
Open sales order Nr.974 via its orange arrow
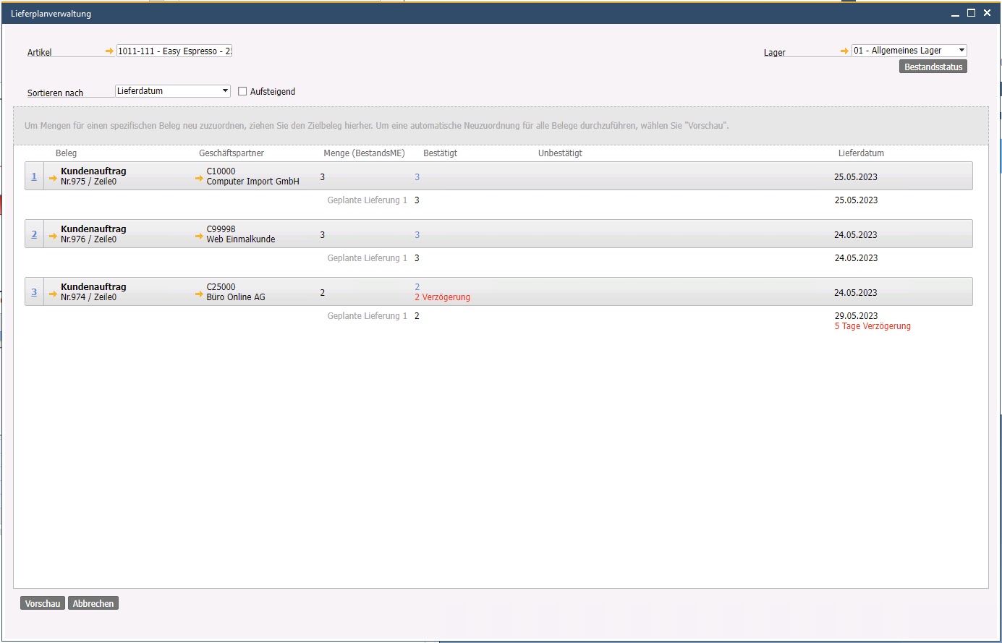coord(53,294)
